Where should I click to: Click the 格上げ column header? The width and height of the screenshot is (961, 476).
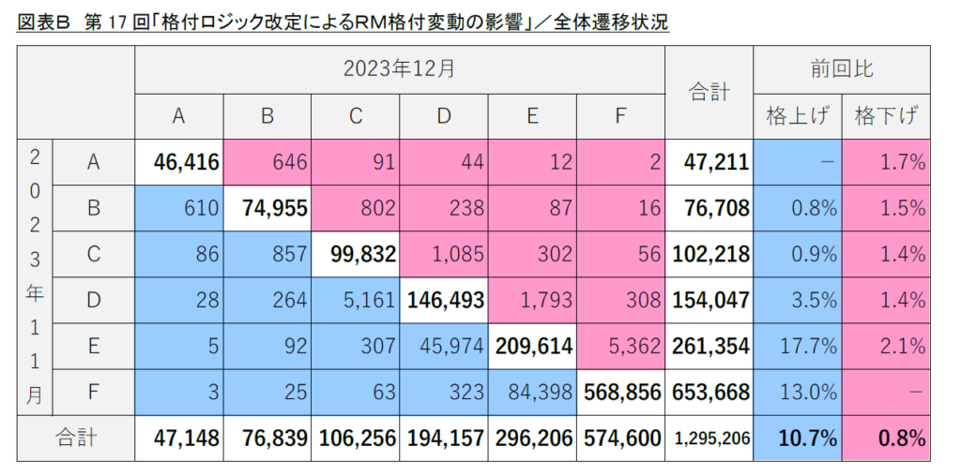[796, 115]
